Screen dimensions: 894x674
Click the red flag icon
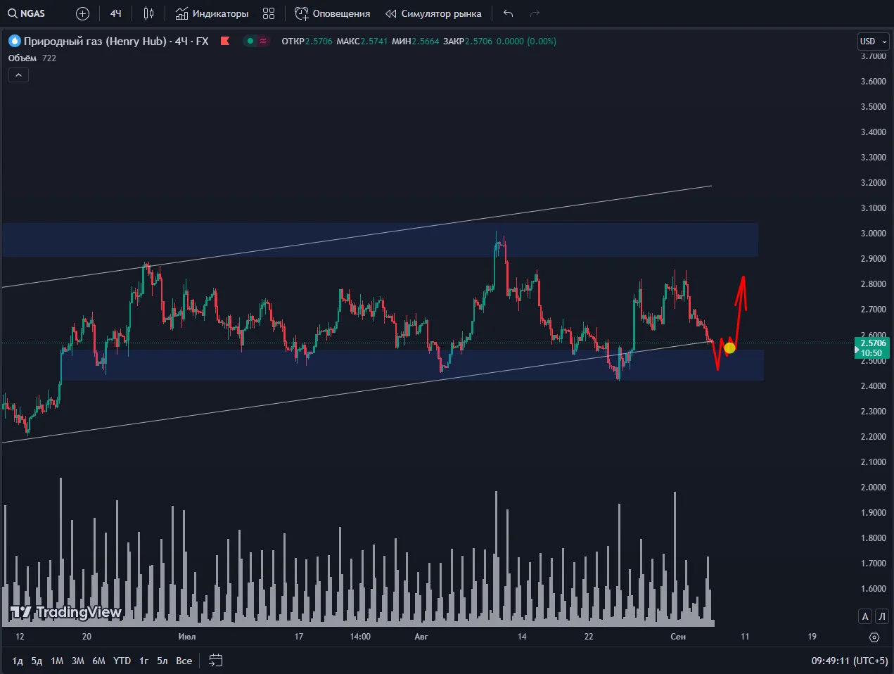pos(225,41)
